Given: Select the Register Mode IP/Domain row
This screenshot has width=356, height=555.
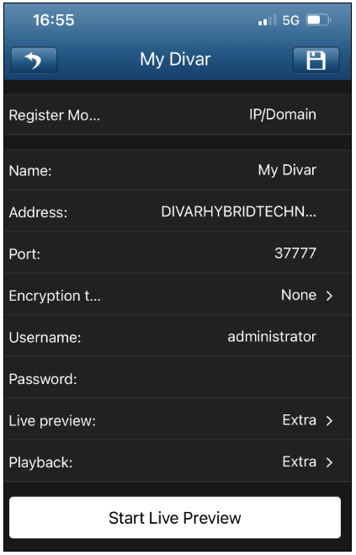Looking at the screenshot, I should pyautogui.click(x=178, y=115).
